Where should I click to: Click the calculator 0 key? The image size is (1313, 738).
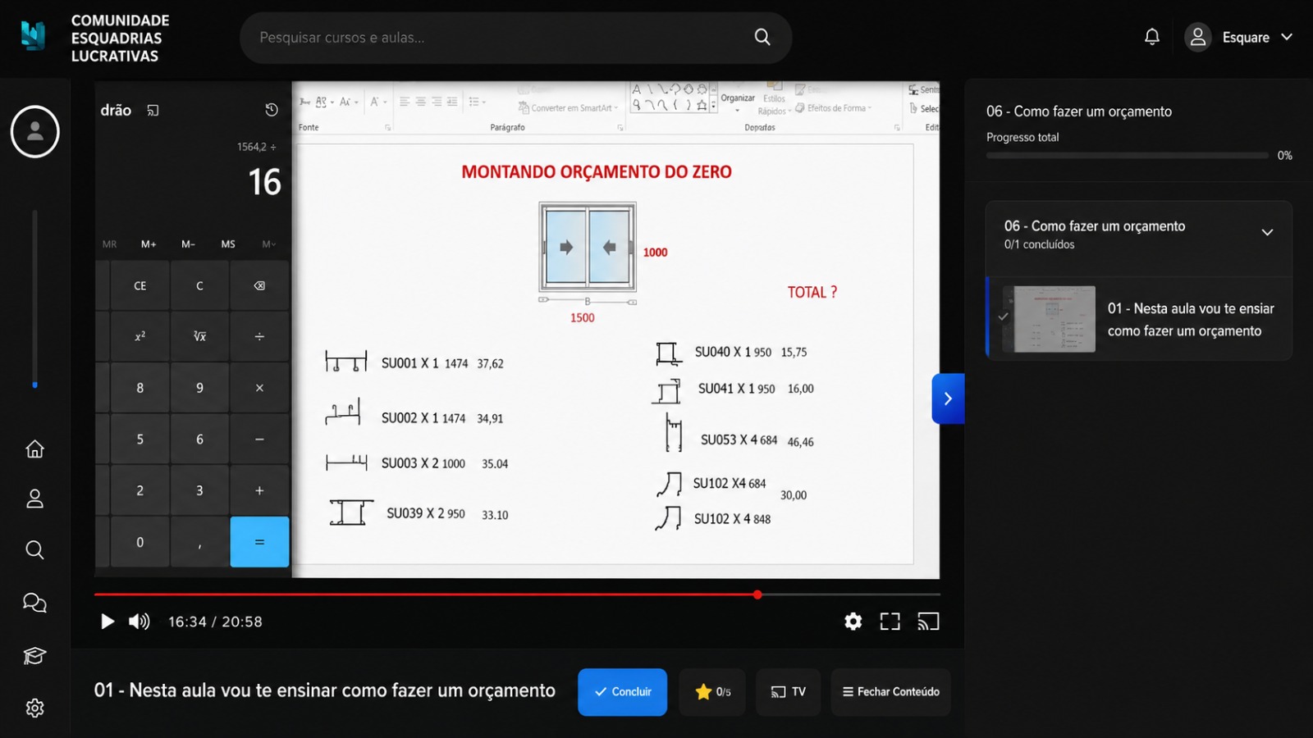click(x=140, y=542)
